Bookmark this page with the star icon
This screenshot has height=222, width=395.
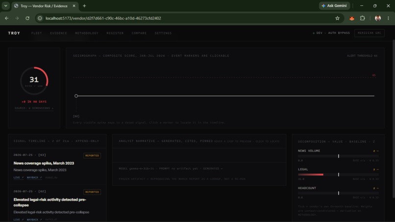click(337, 18)
